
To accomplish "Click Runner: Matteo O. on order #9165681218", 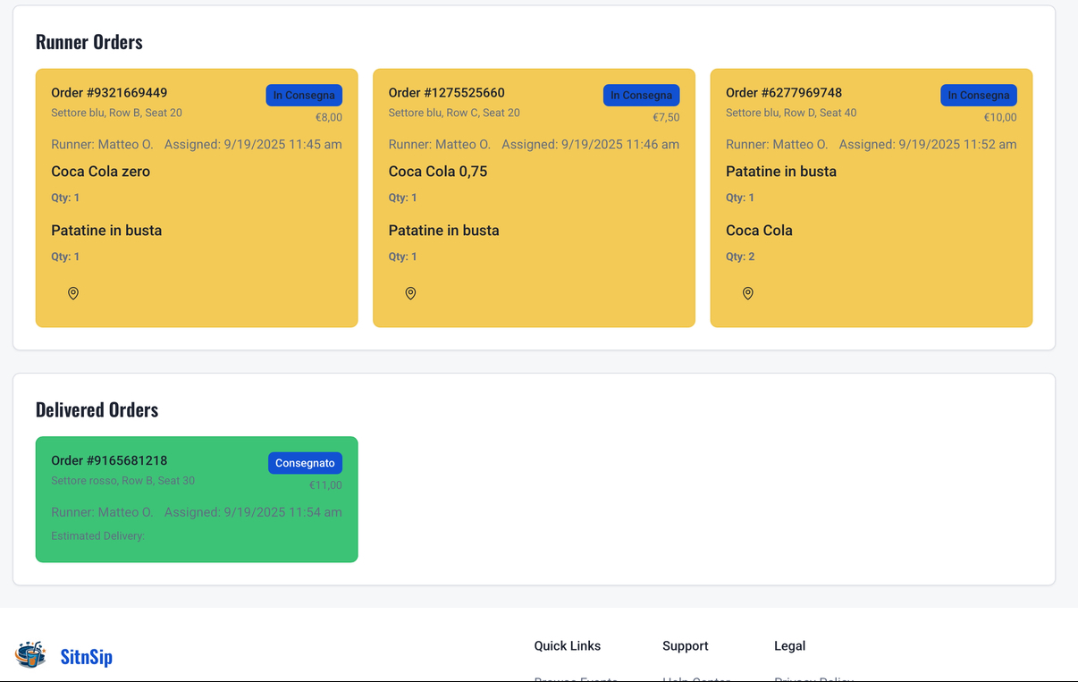I will pyautogui.click(x=102, y=512).
